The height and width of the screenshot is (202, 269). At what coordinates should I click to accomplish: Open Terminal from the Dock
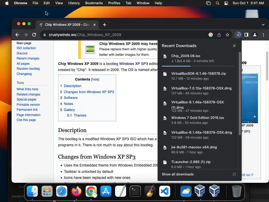coord(135,191)
